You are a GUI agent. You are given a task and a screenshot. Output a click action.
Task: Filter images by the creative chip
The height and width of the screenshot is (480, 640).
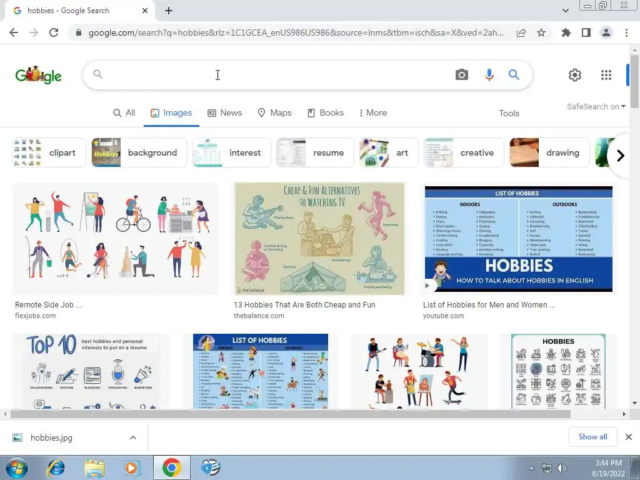[x=464, y=152]
